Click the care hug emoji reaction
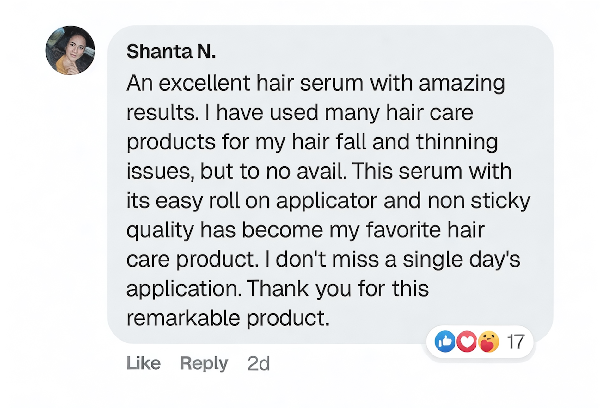 pyautogui.click(x=488, y=342)
